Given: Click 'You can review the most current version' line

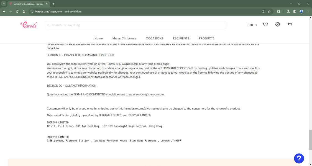Looking at the screenshot, I should click(108, 64).
